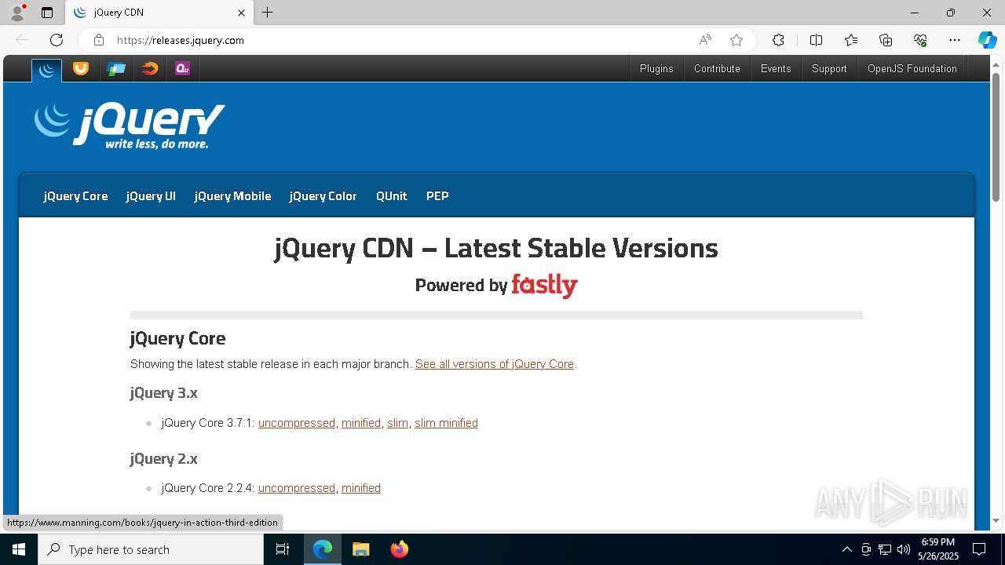1005x565 pixels.
Task: Open Copilot sidebar icon
Action: point(987,40)
